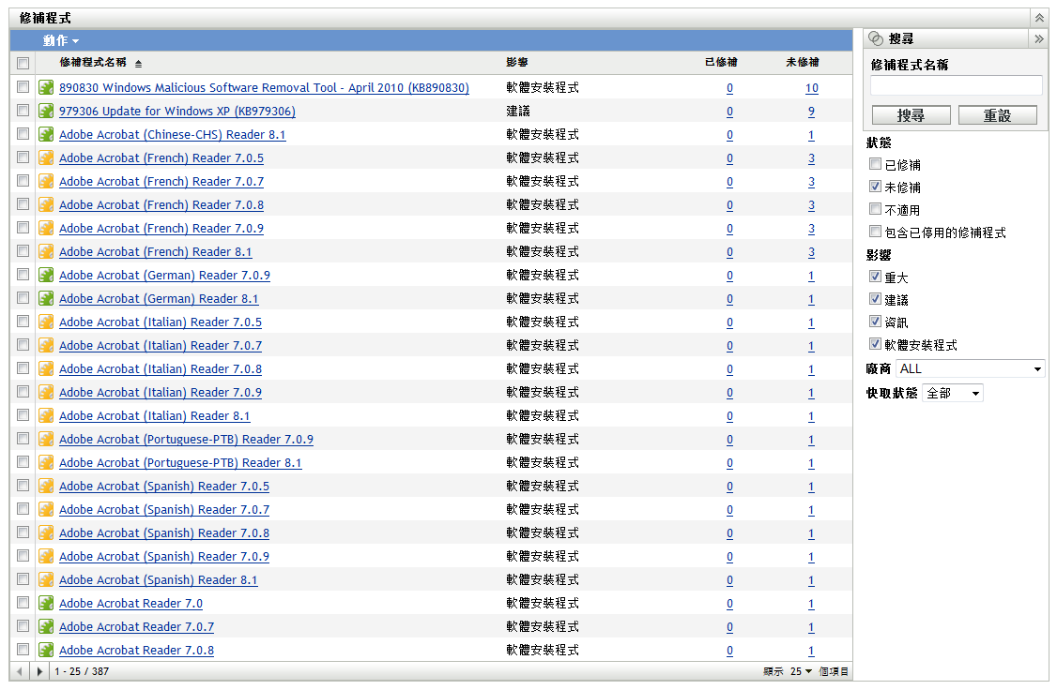Sort by 未修補 column header
This screenshot has width=1057, height=690.
tap(803, 63)
